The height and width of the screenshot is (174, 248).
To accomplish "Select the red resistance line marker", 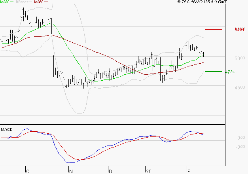I will tap(214, 29).
